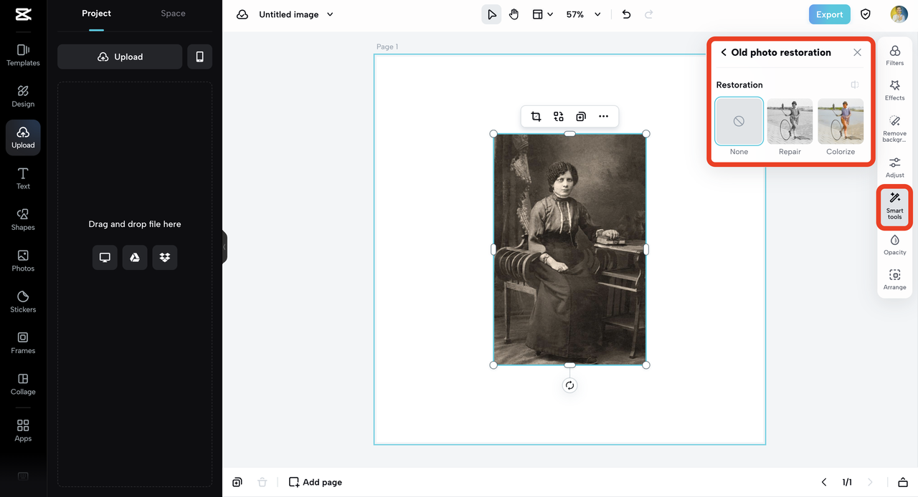Open the Opacity tool
Screen dimensions: 918x497
click(x=894, y=245)
